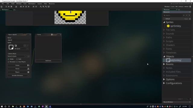Open the Build menu
The image size is (193, 108).
tap(13, 4)
